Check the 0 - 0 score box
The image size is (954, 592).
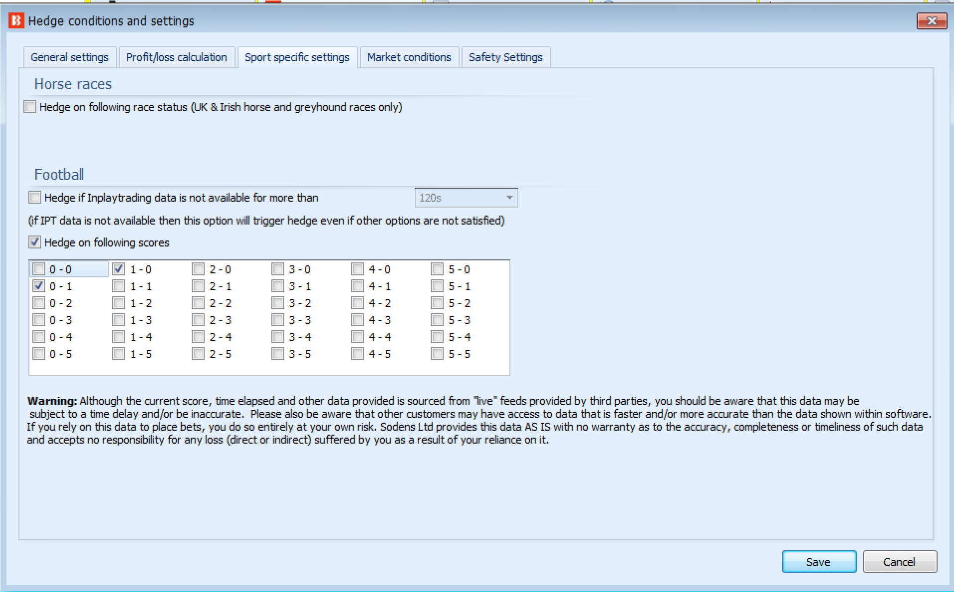click(39, 269)
